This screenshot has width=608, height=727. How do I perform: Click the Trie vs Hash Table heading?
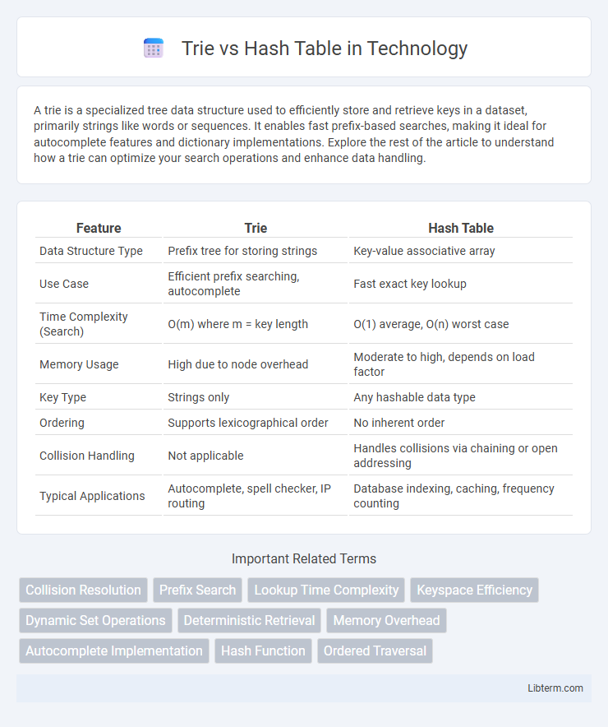click(x=325, y=49)
